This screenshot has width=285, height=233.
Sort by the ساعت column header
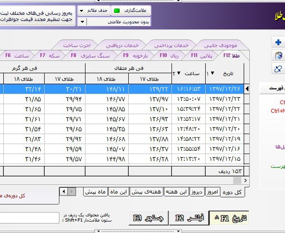click(x=189, y=74)
